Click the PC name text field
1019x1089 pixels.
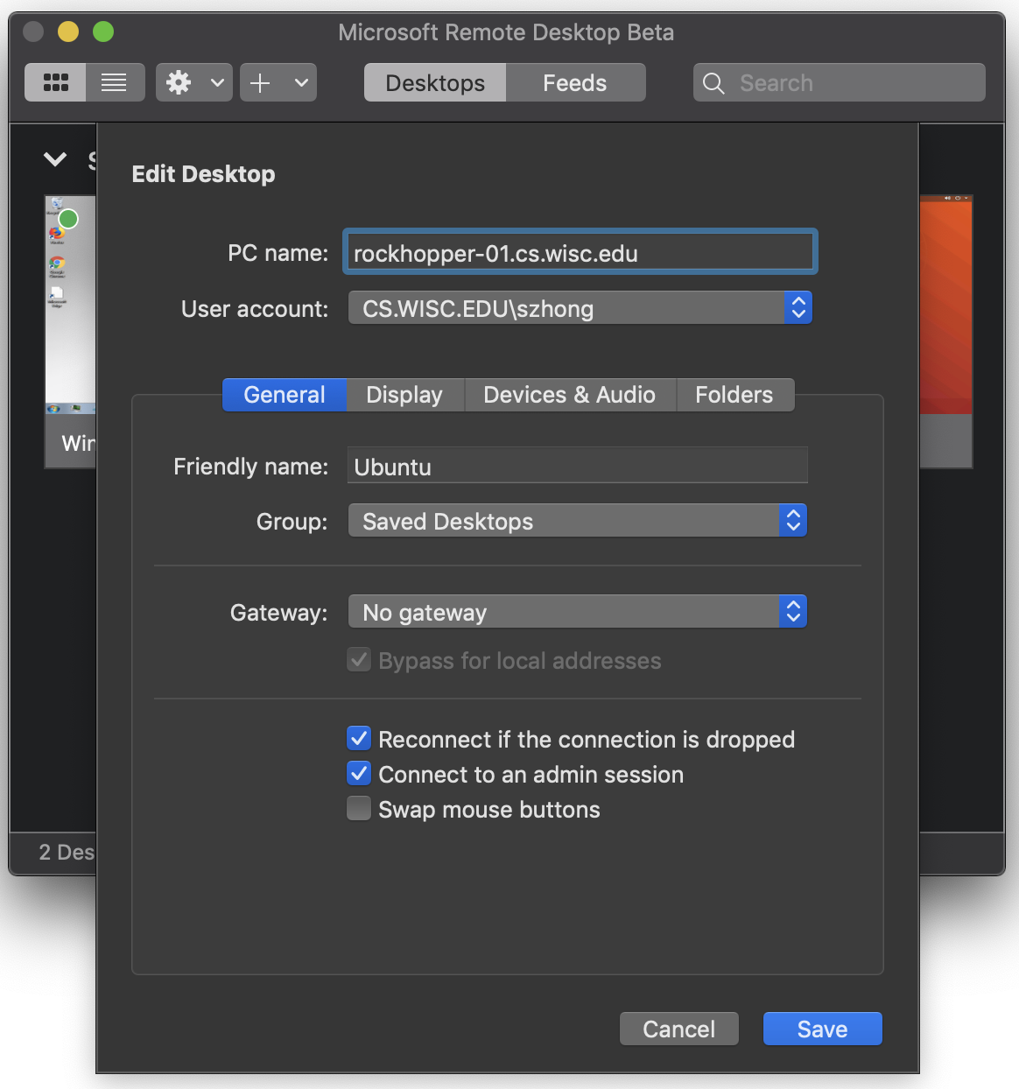pyautogui.click(x=580, y=253)
